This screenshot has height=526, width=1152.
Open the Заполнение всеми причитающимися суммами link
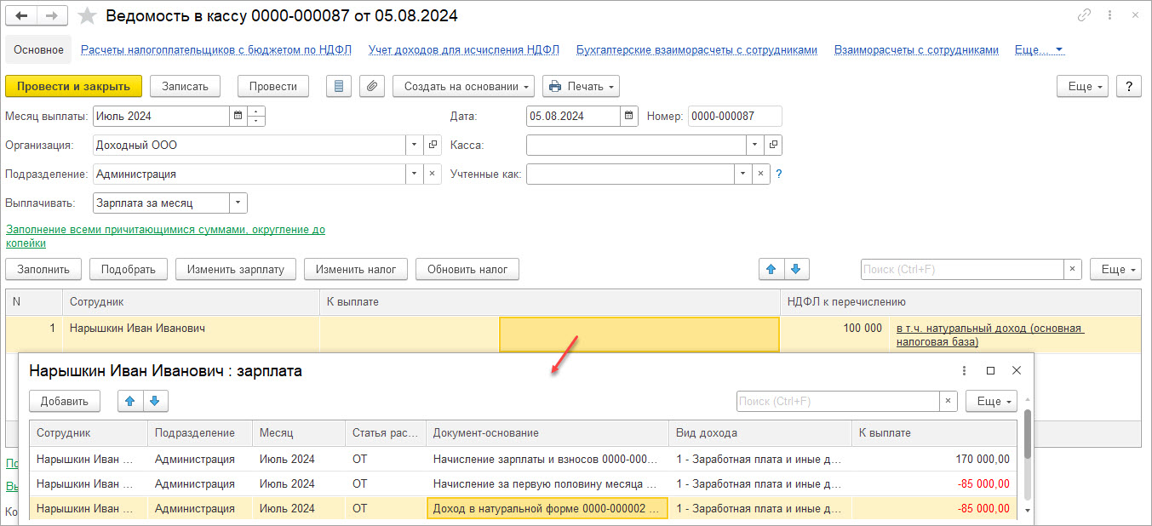point(165,237)
